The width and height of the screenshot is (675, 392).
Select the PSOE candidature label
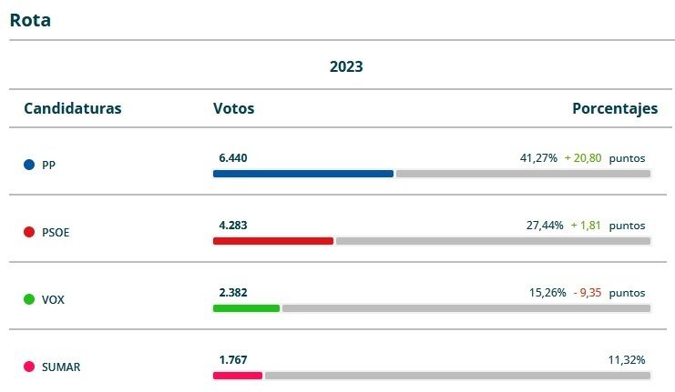point(56,233)
